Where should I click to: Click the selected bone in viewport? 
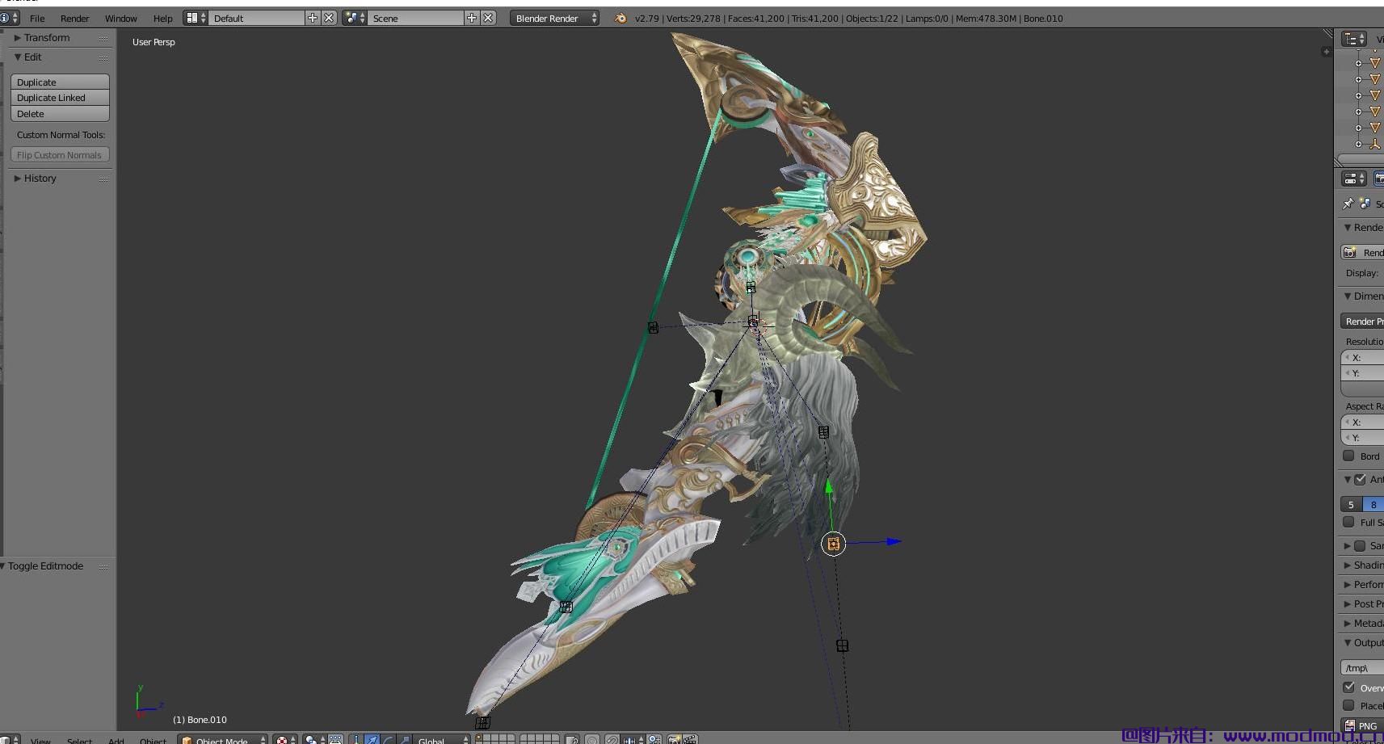(x=833, y=544)
